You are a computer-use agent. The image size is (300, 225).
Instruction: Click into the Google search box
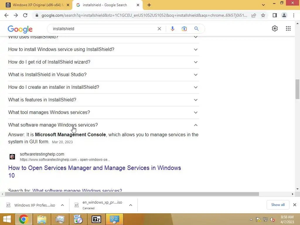coord(103,29)
